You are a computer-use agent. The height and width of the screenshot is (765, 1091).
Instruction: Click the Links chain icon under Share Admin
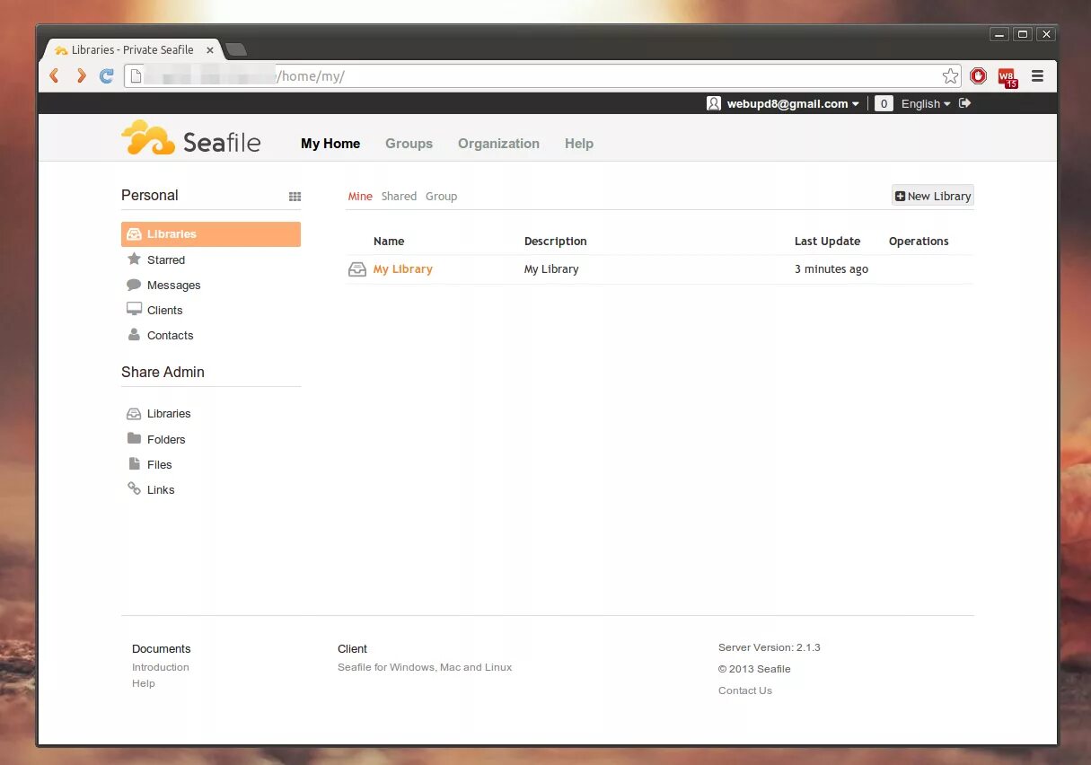(135, 489)
